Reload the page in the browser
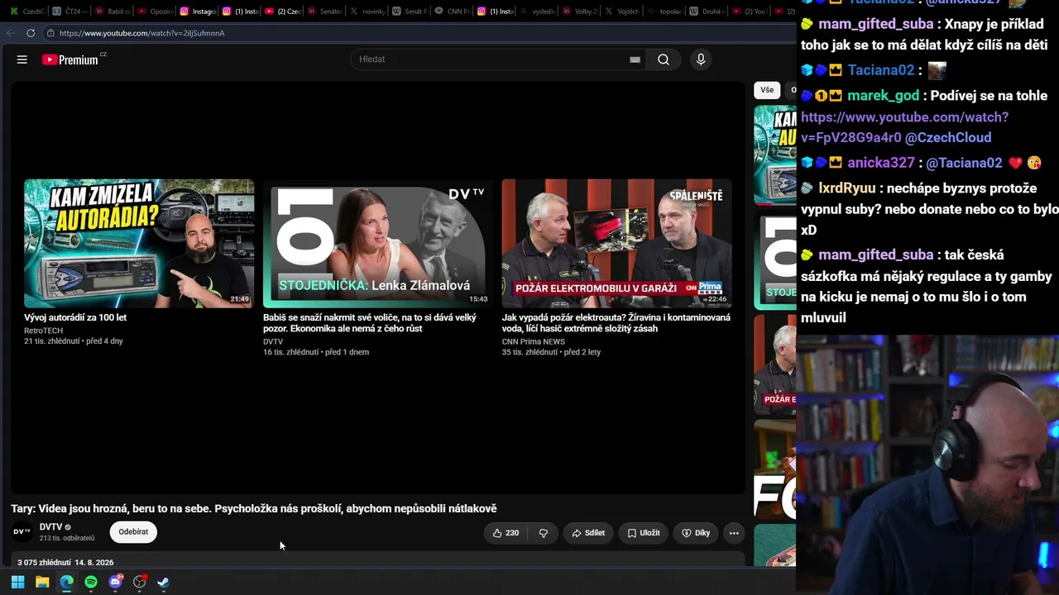 point(31,33)
